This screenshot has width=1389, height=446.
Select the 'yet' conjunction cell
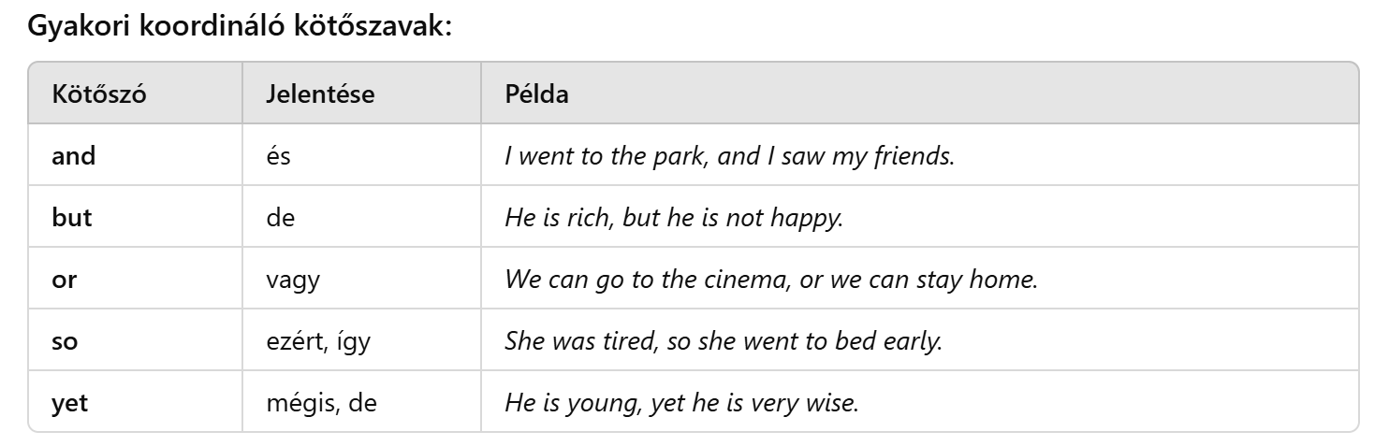tap(71, 403)
